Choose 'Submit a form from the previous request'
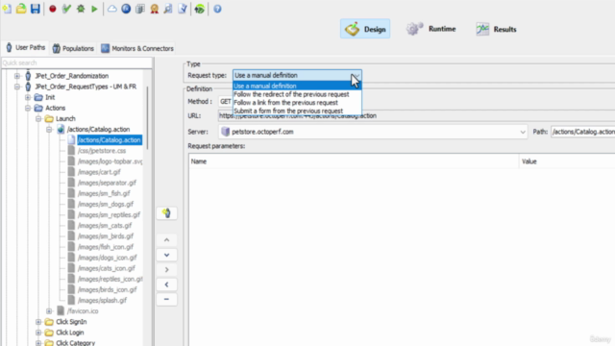The height and width of the screenshot is (346, 615). [297, 111]
